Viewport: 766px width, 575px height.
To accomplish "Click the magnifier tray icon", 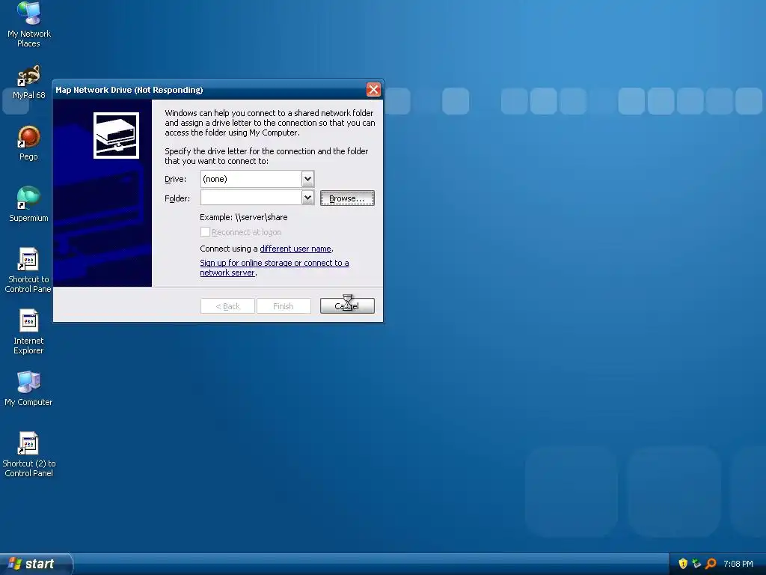I will pos(711,564).
